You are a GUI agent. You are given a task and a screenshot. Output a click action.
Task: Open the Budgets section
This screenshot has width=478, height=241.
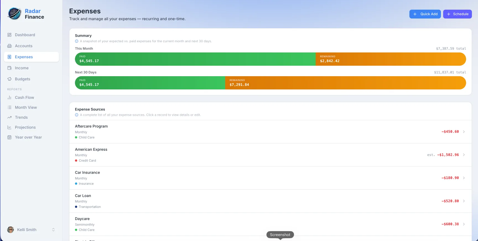(x=31, y=79)
